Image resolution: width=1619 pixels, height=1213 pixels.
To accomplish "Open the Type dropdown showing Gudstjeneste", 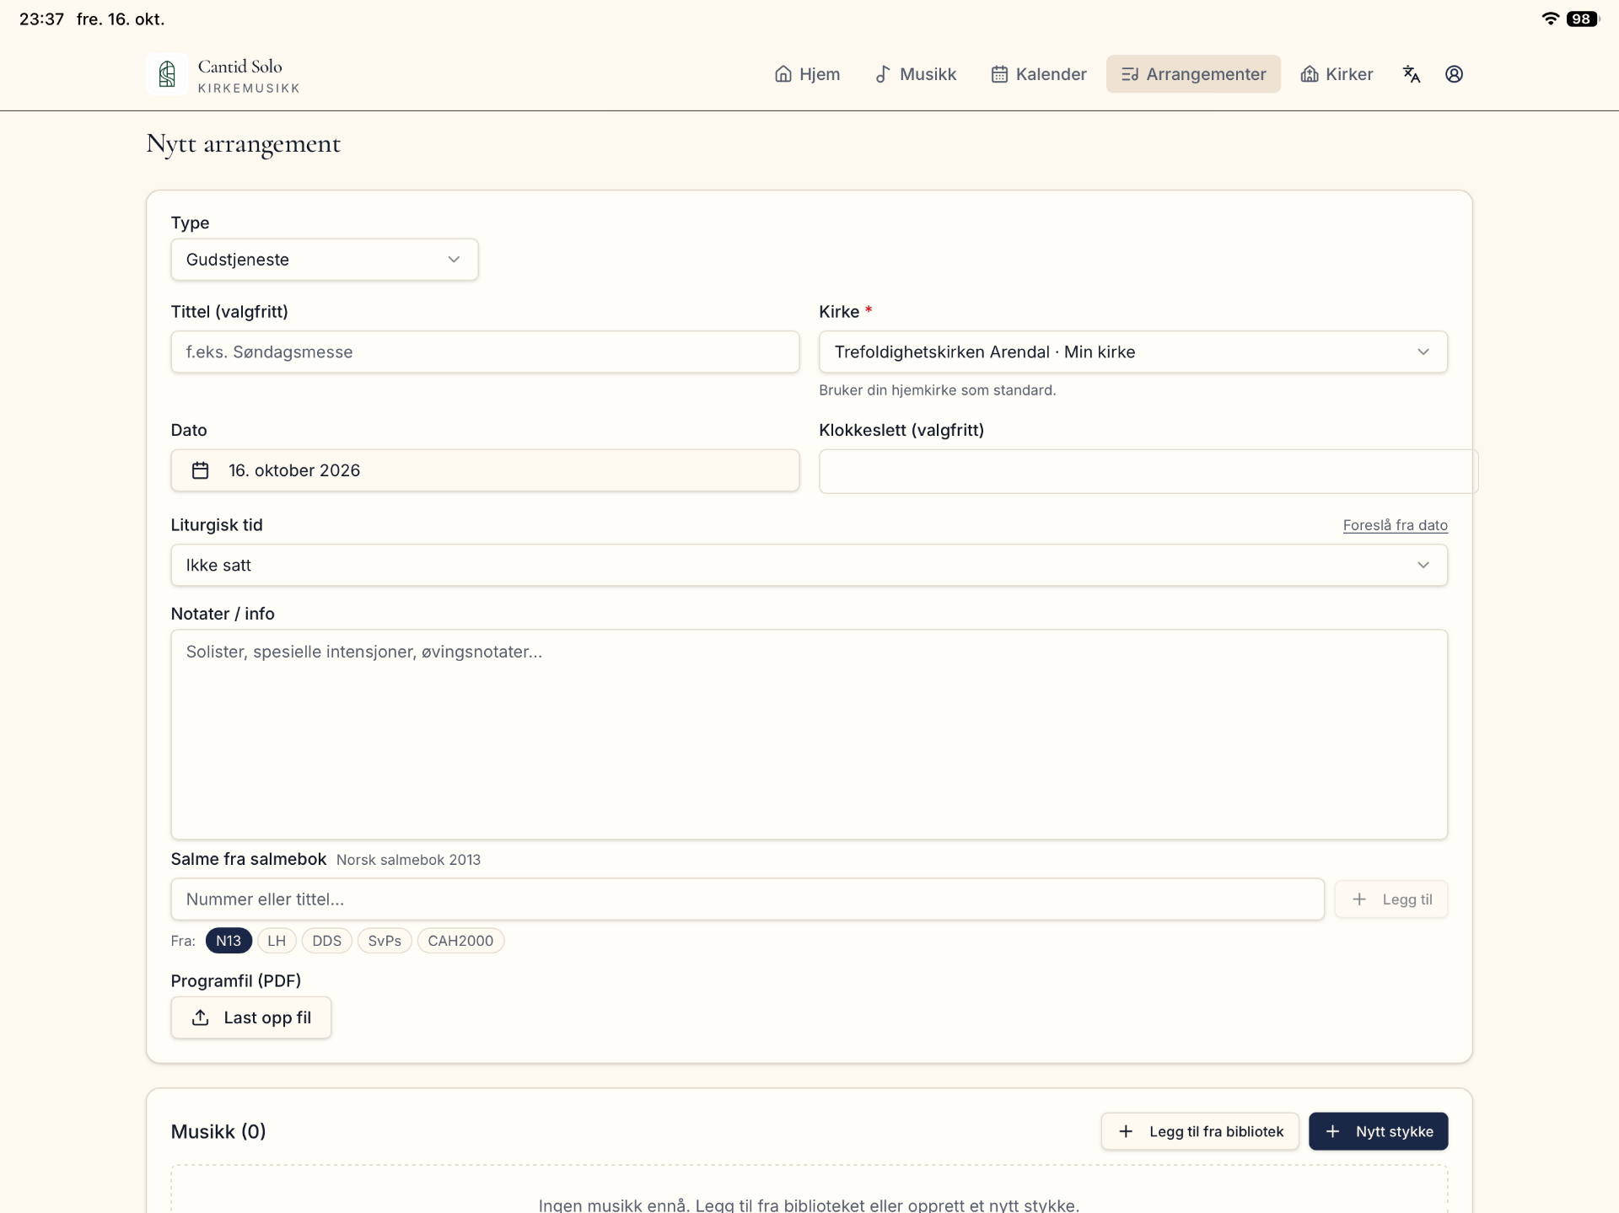I will (x=325, y=260).
